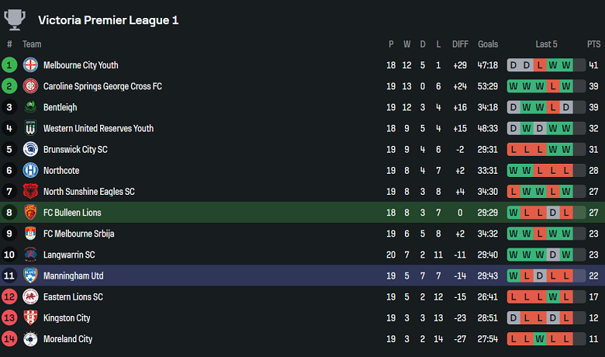Sort standings by Goals column header
Image resolution: width=605 pixels, height=357 pixels.
point(488,44)
